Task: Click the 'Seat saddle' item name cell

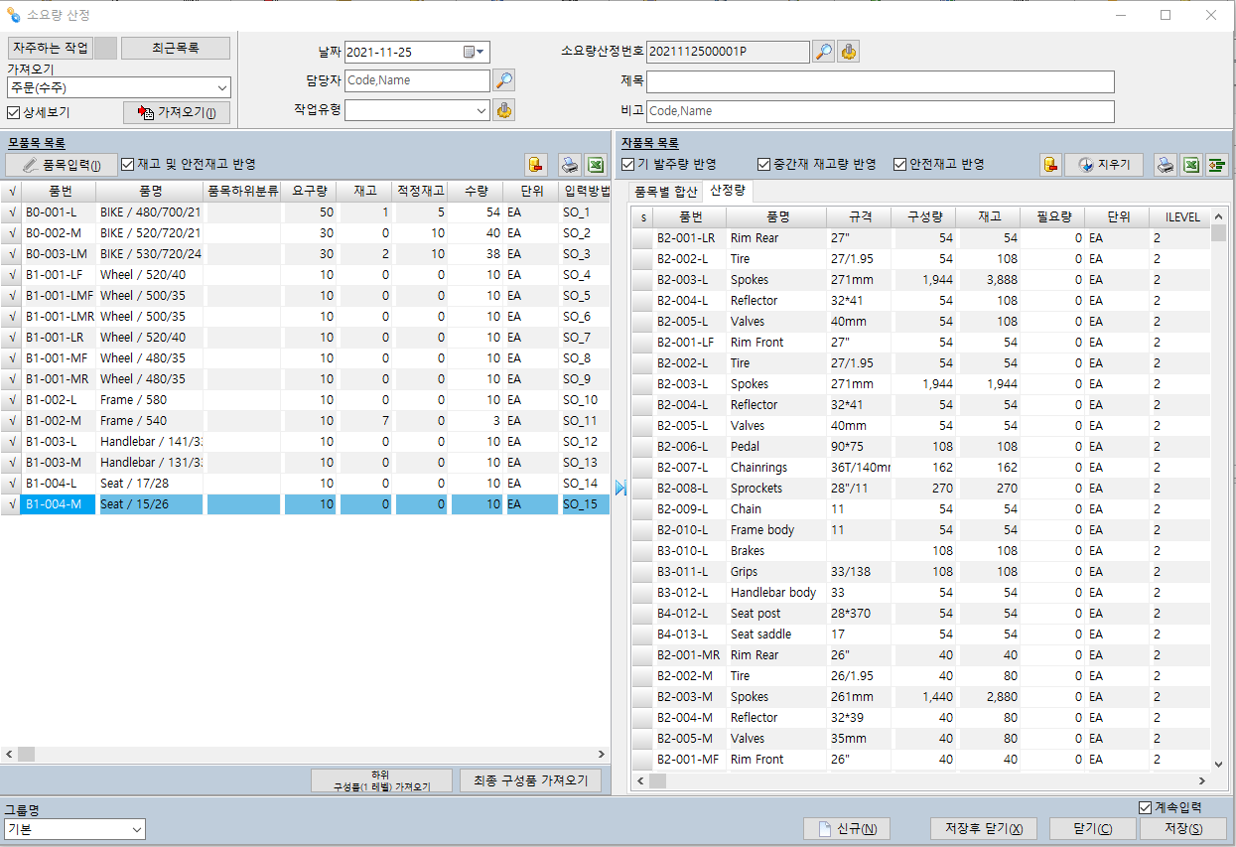Action: click(775, 634)
